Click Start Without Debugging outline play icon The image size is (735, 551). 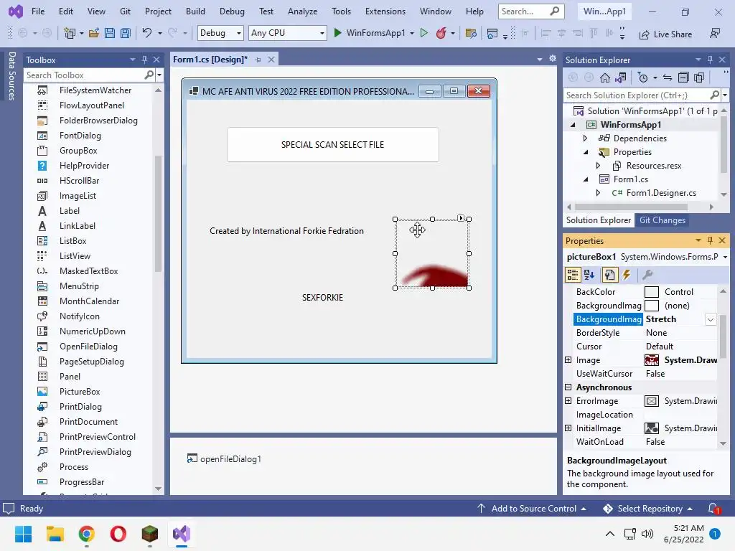[x=423, y=33]
